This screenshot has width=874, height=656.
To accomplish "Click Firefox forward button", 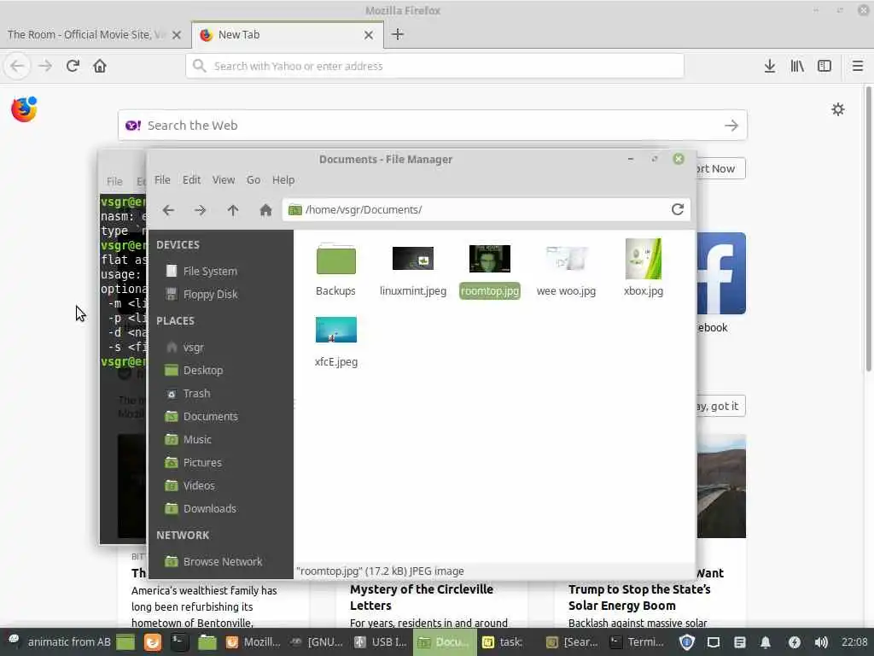I will pos(45,66).
